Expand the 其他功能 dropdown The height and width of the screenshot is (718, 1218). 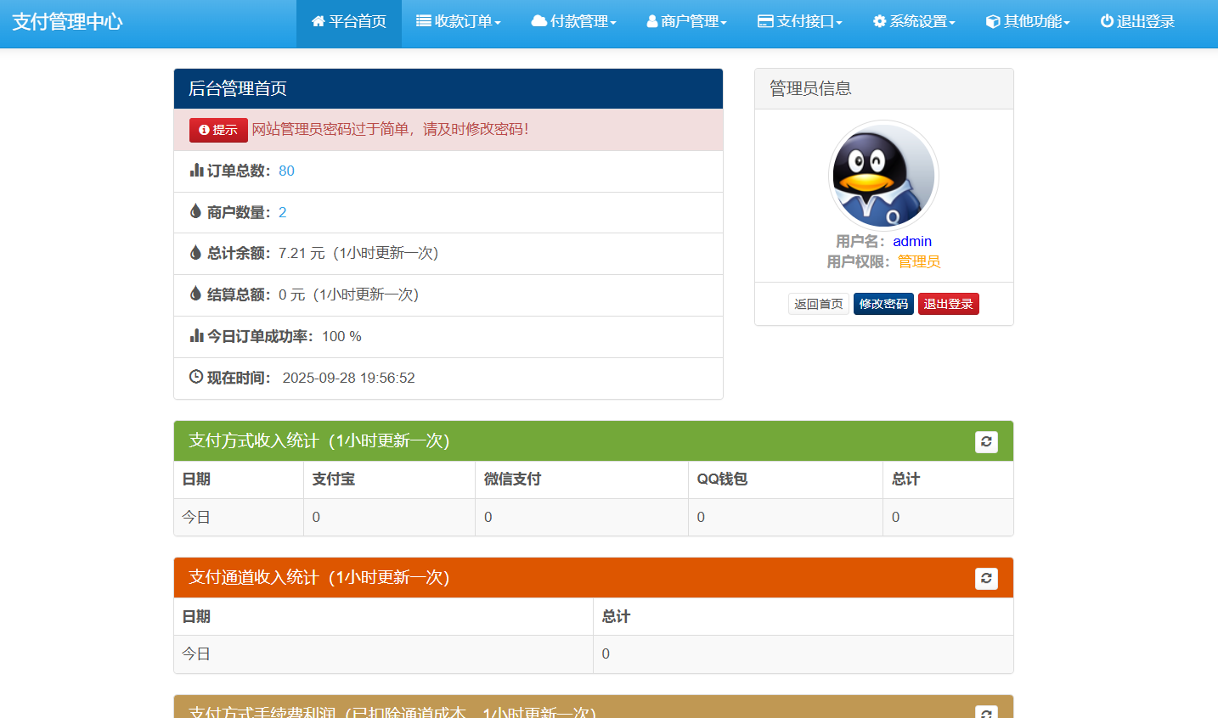click(1027, 21)
